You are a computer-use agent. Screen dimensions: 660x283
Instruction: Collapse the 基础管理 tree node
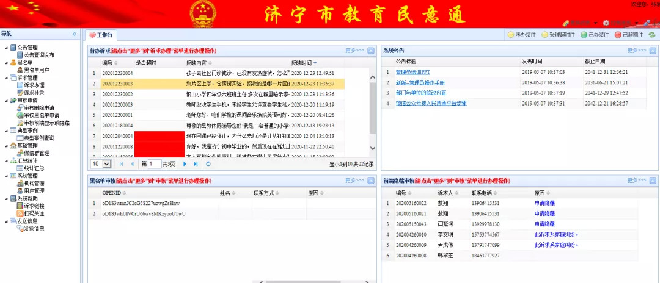tap(6, 146)
